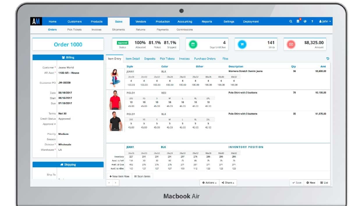The height and width of the screenshot is (206, 364).
Task: Click the notifications icon with red badge
Action: click(297, 22)
